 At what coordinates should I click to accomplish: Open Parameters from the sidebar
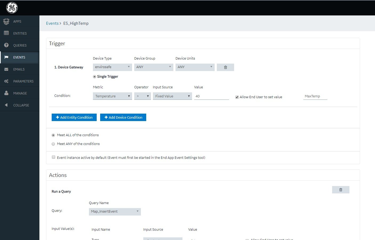(x=23, y=81)
